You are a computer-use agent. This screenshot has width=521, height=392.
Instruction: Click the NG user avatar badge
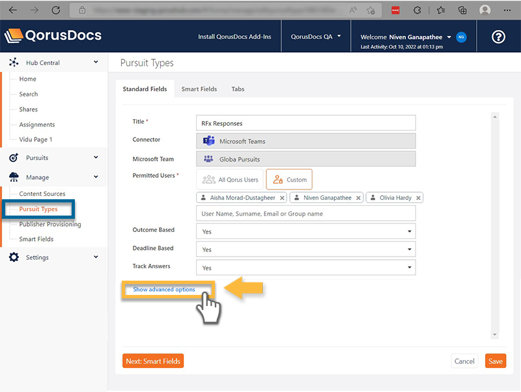tap(461, 37)
